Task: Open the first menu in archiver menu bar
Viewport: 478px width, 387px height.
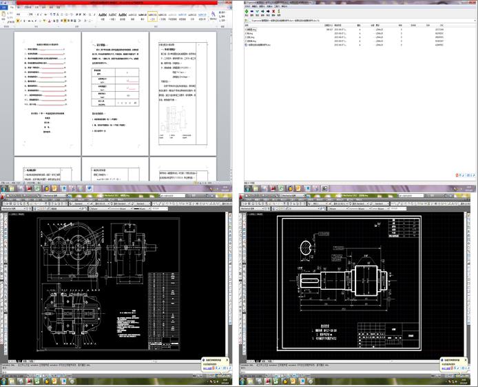Action: (x=248, y=6)
